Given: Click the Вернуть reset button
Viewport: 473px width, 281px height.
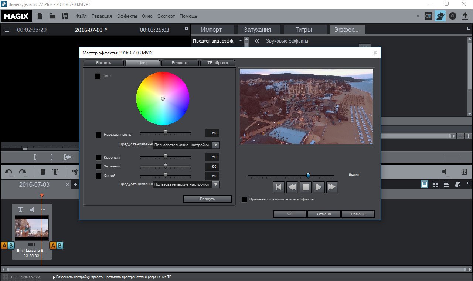Looking at the screenshot, I should point(207,199).
